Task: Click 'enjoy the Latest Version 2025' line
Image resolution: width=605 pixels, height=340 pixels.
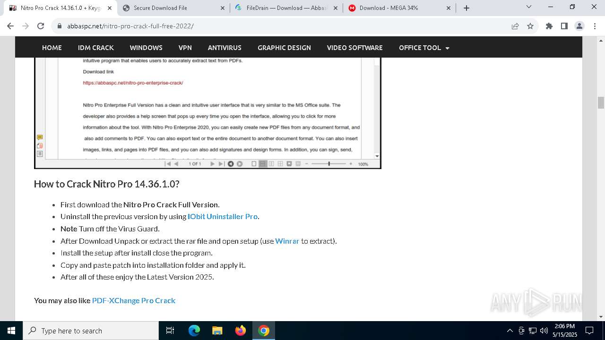Action: click(137, 277)
